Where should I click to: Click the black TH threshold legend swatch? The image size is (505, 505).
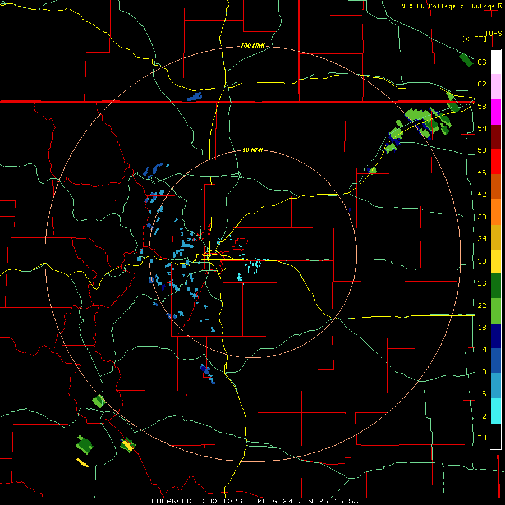(495, 437)
